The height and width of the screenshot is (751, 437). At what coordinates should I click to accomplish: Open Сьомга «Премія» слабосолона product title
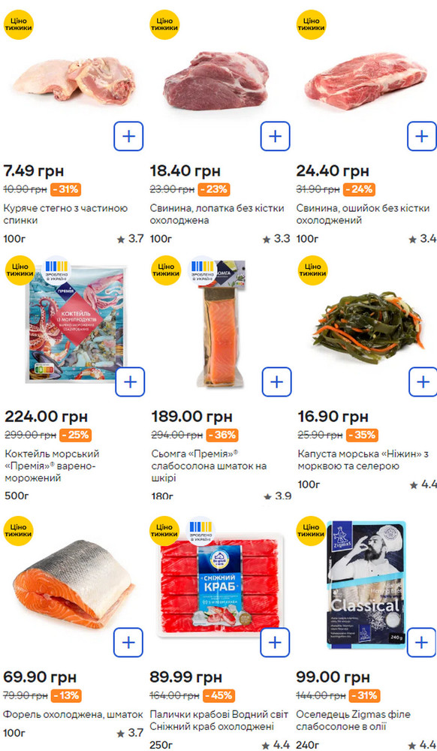pyautogui.click(x=209, y=466)
